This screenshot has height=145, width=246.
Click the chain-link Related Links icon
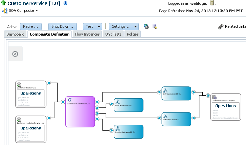pos(221,26)
